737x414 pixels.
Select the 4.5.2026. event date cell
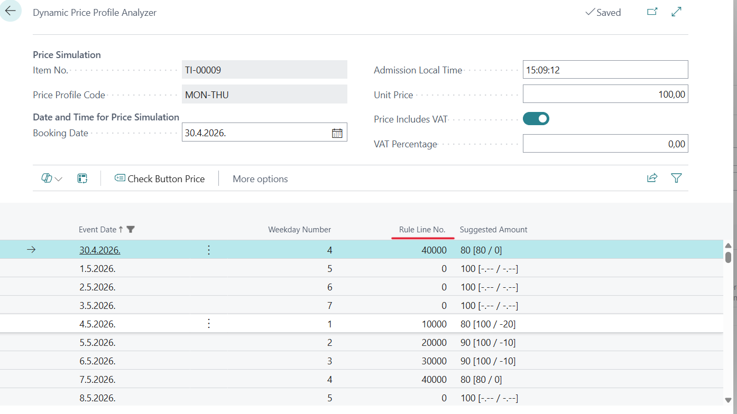pos(97,324)
